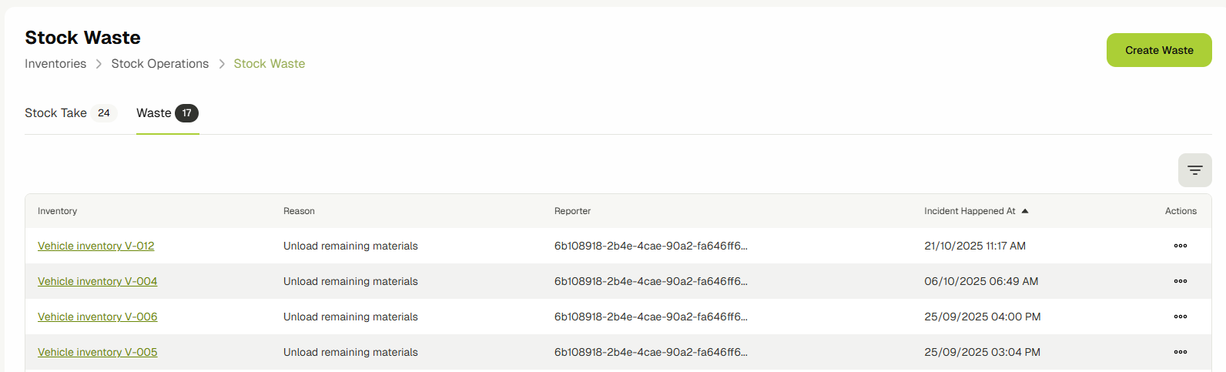Open Vehicle inventory V-012 link

click(x=96, y=246)
